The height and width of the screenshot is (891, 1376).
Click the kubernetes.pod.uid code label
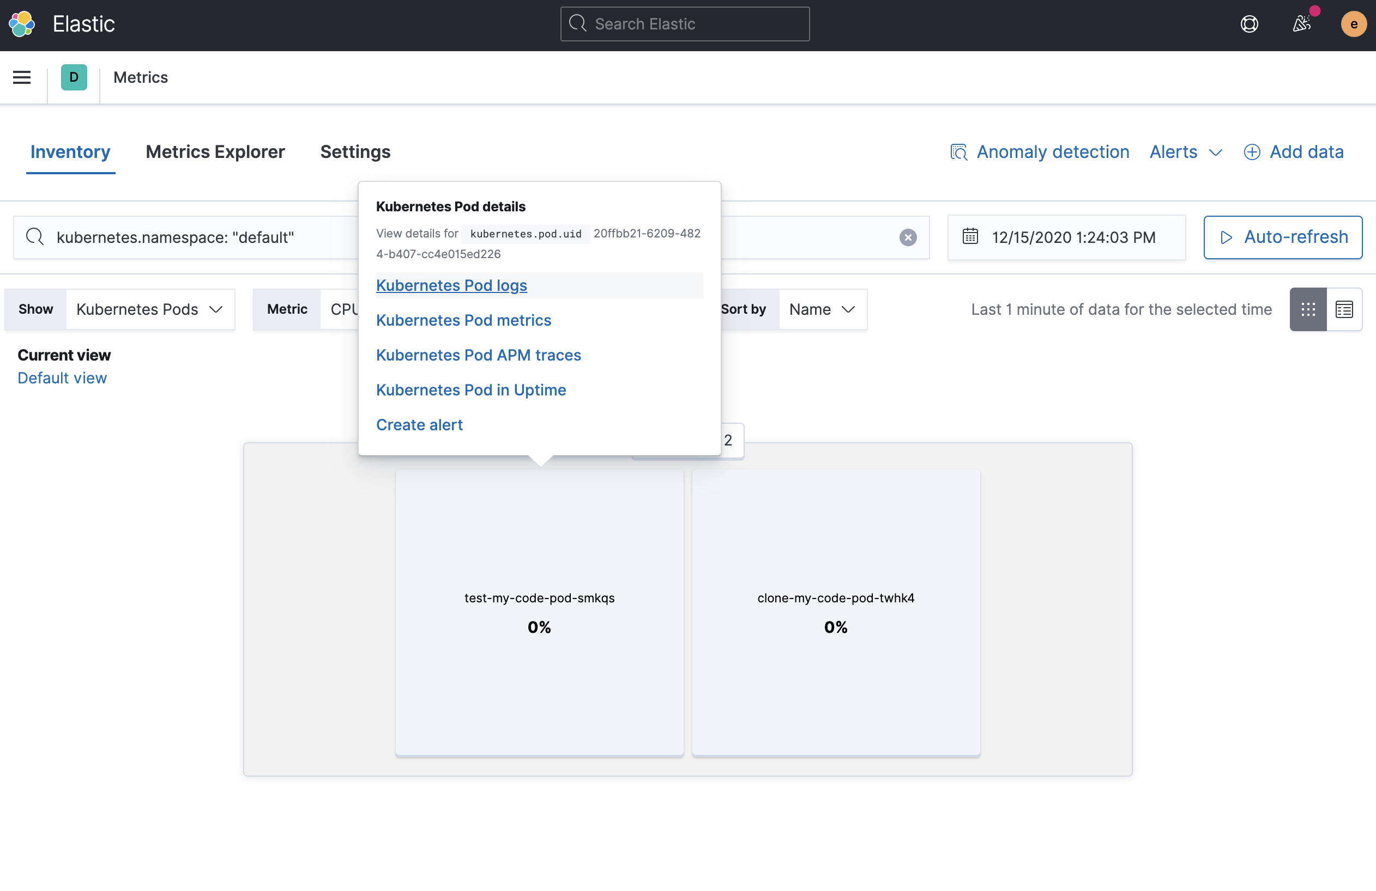click(526, 234)
